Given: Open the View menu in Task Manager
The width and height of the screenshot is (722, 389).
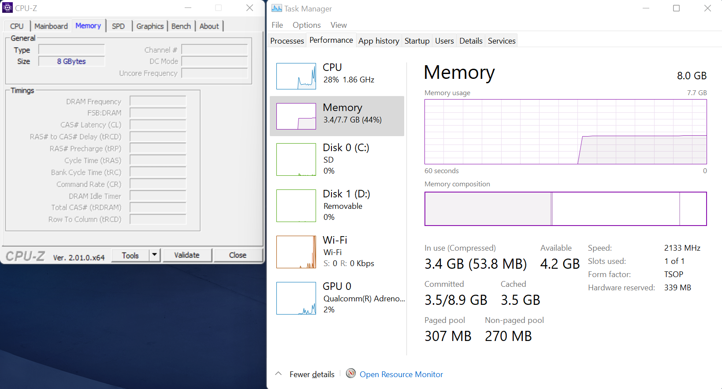Looking at the screenshot, I should tap(339, 25).
